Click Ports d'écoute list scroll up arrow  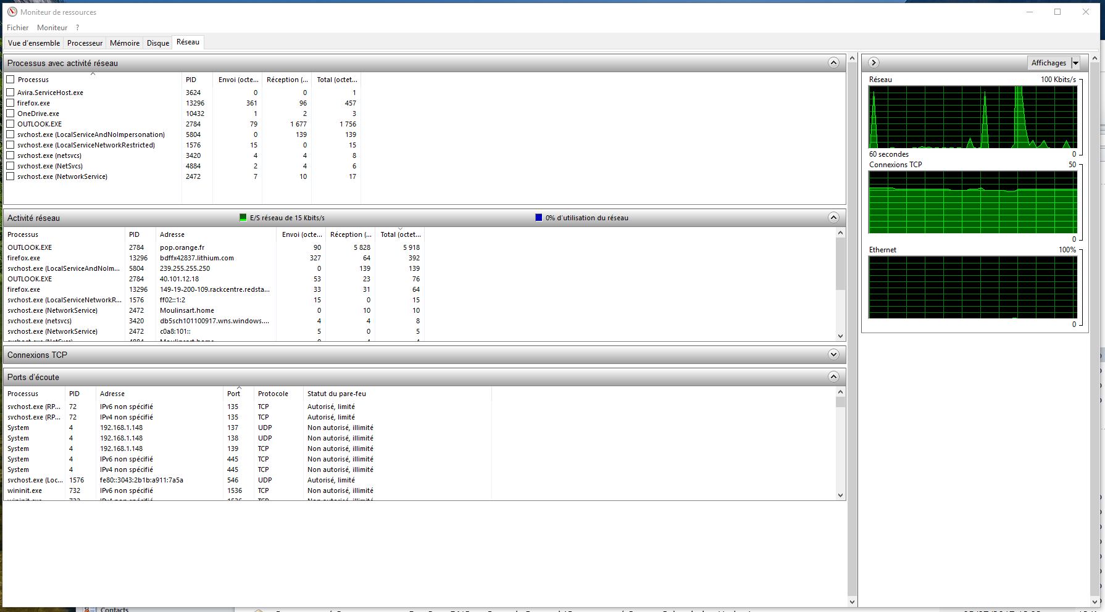[840, 392]
